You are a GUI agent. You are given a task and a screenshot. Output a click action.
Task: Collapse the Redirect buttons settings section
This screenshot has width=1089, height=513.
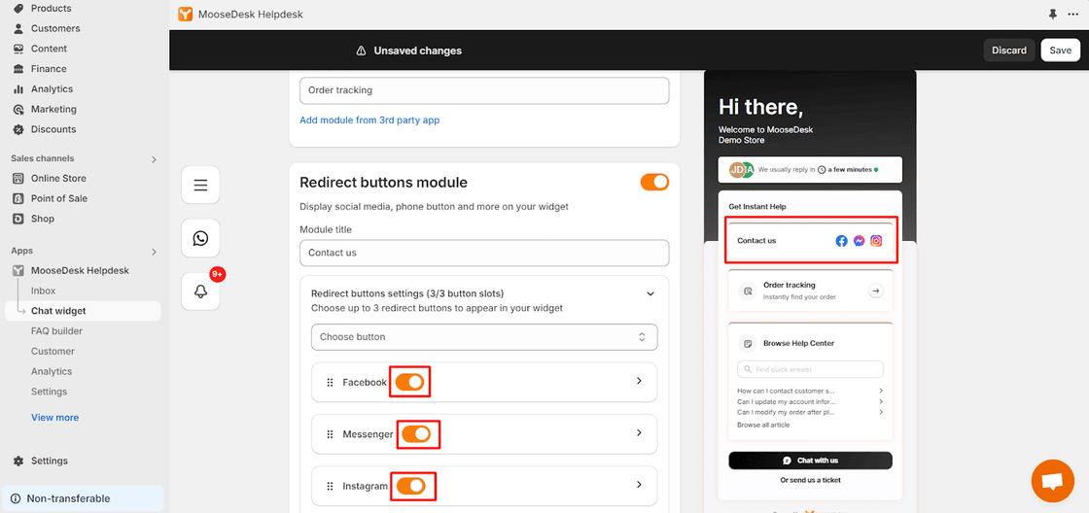tap(650, 293)
